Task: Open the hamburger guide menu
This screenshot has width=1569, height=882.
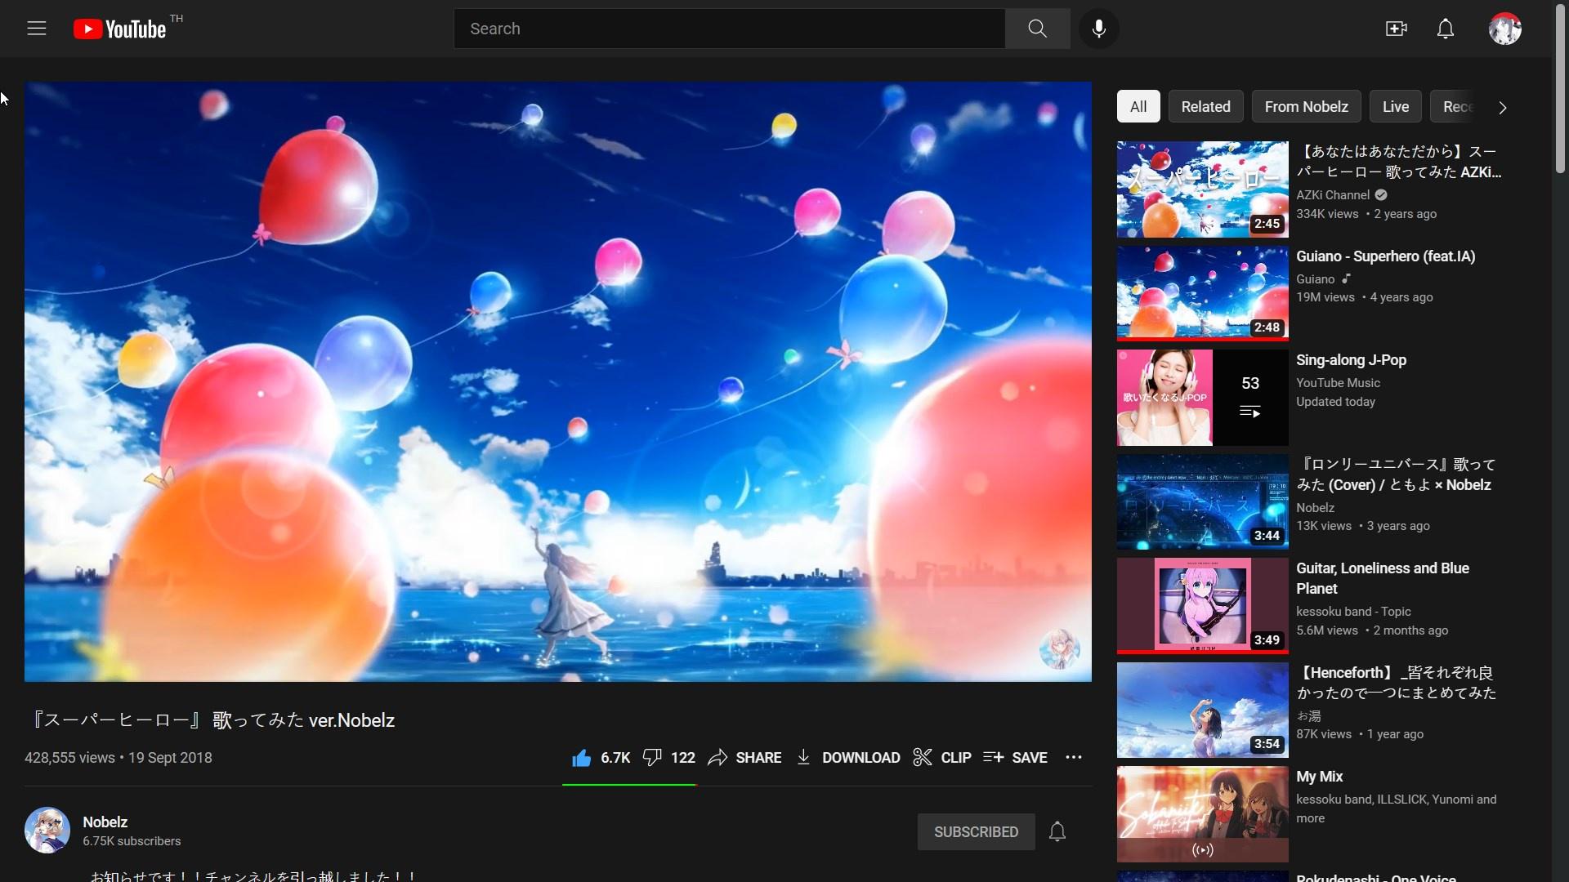Action: coord(37,29)
